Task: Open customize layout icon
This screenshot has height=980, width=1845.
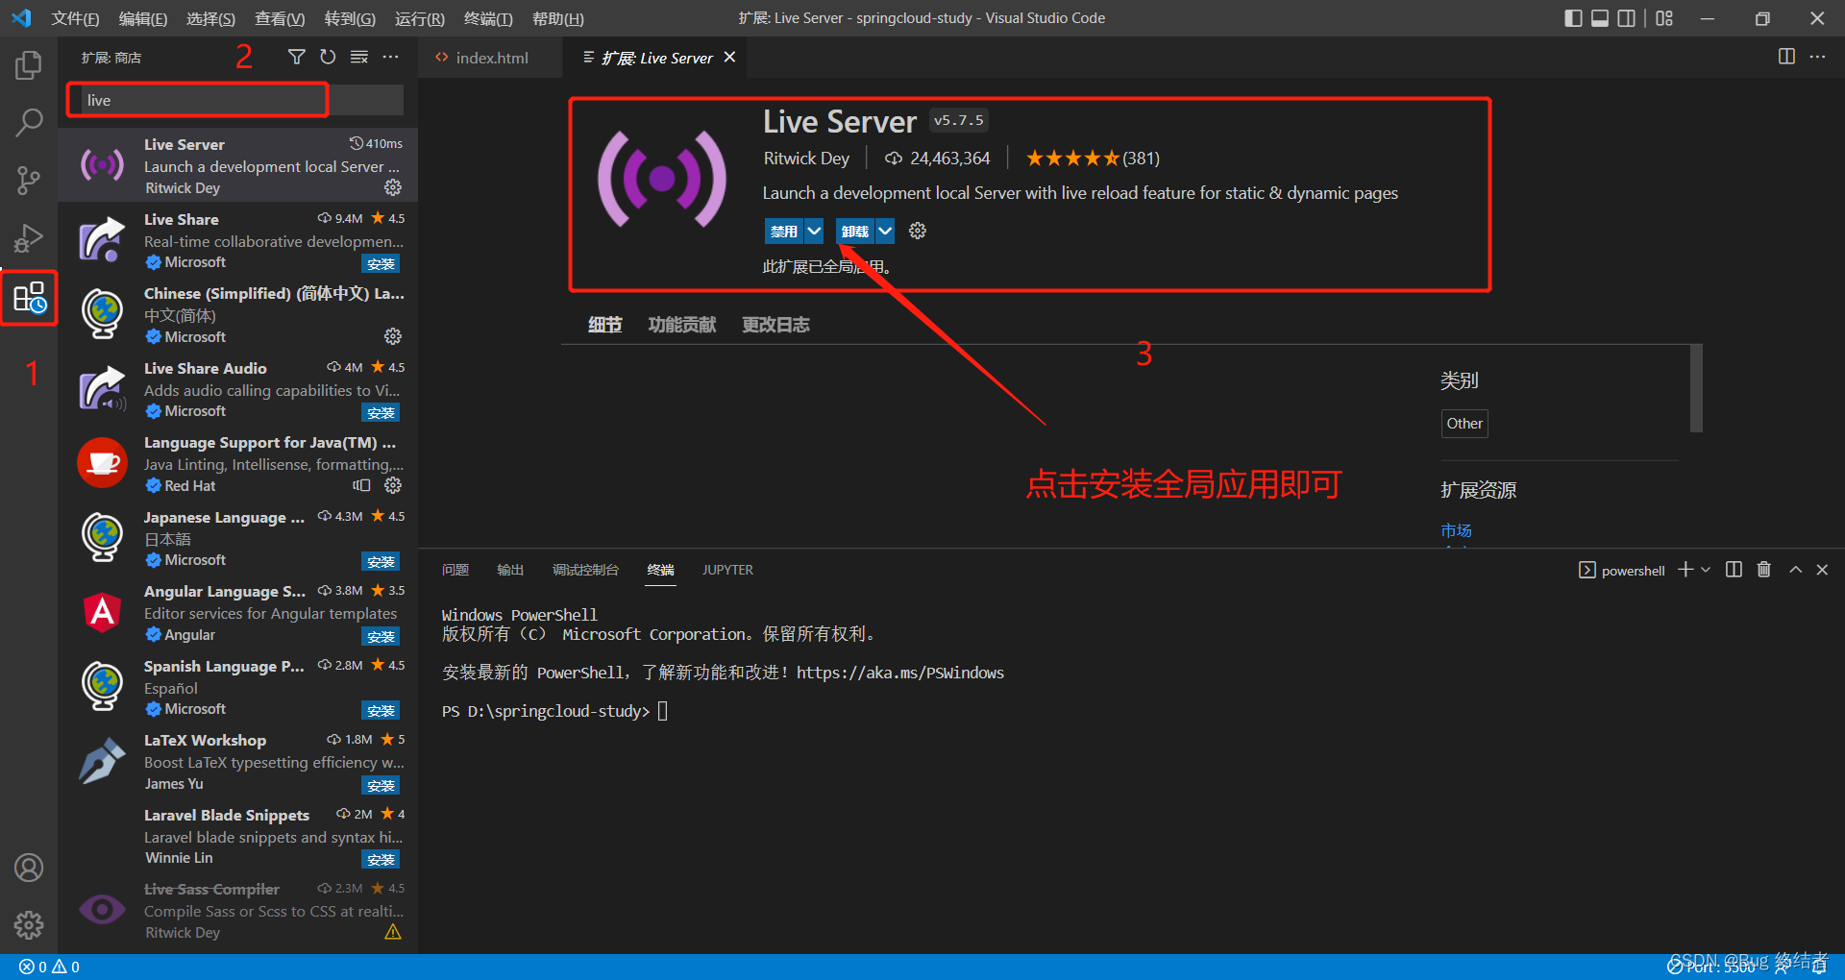Action: tap(1664, 18)
